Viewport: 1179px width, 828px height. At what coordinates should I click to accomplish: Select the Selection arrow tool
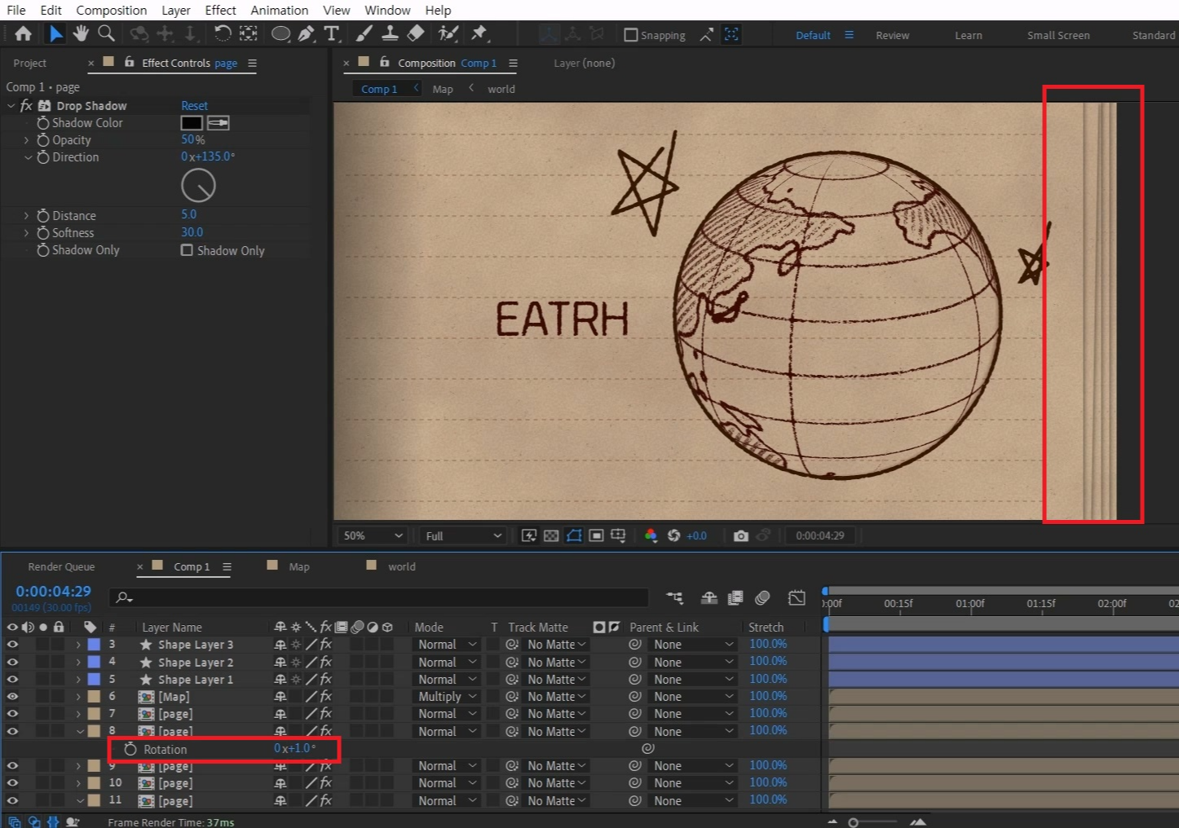click(55, 33)
